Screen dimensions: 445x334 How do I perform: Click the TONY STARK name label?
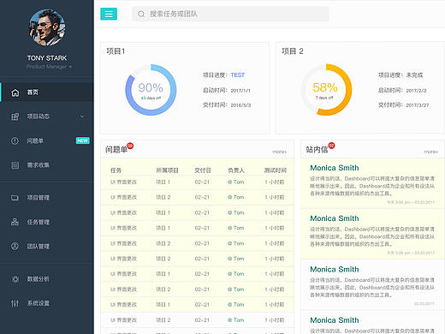[x=47, y=58]
